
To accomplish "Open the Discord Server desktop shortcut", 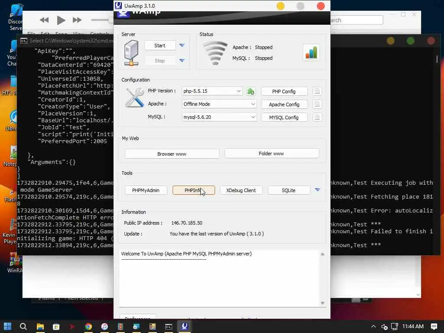I will [x=15, y=17].
